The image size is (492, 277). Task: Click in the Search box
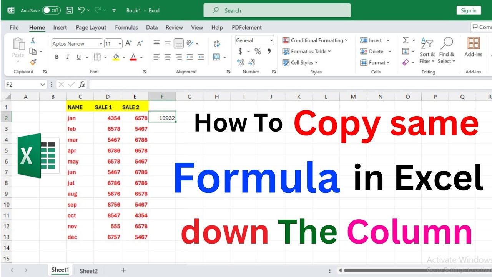point(277,10)
